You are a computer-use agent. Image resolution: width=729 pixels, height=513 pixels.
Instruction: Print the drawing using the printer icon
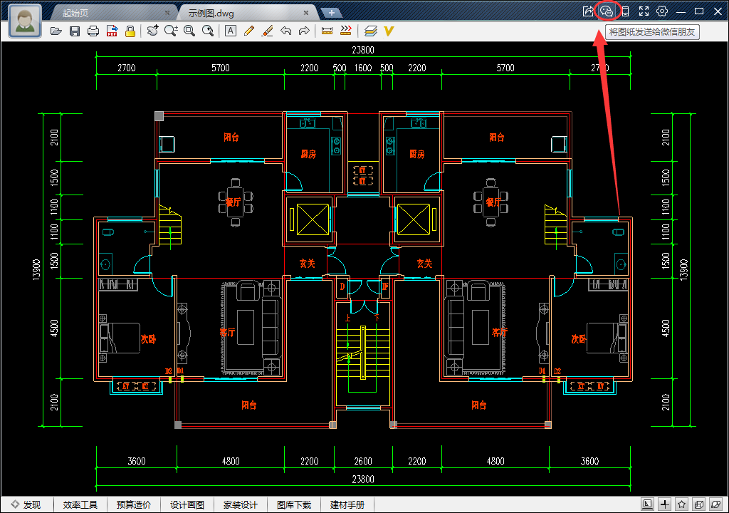point(93,31)
